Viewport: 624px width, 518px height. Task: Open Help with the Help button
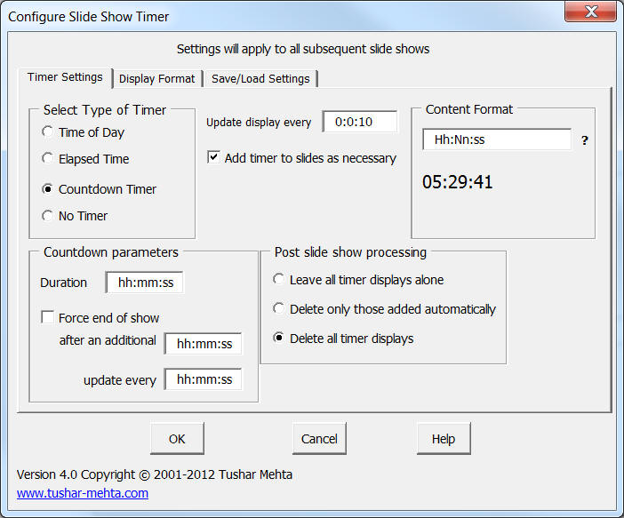pos(443,439)
